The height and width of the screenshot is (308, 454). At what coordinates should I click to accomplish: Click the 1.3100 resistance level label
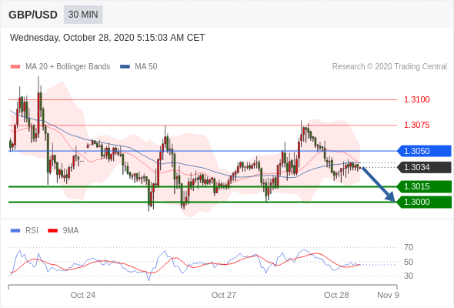point(417,99)
